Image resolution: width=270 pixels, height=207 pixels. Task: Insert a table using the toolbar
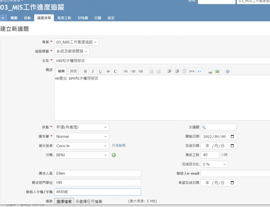coord(184,71)
